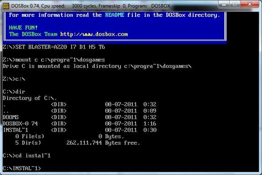The image size is (262, 175).
Task: Click the DOSBox 0.74 title bar text
Action: [x=90, y=6]
